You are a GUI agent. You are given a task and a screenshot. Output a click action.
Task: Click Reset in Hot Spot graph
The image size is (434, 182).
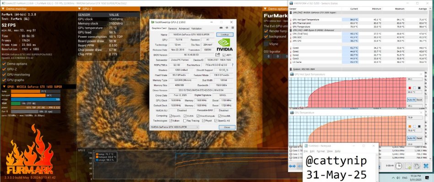click(419, 100)
